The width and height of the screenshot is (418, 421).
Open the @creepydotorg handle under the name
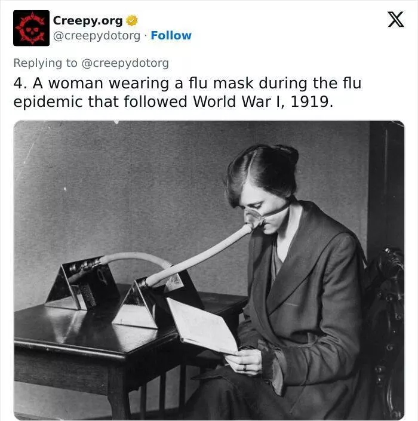pyautogui.click(x=97, y=36)
